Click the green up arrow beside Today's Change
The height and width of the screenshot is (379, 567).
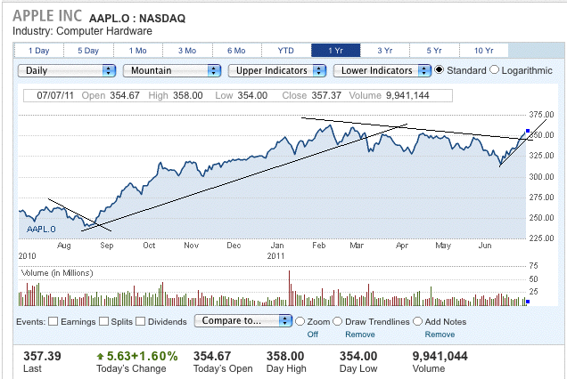pos(100,357)
